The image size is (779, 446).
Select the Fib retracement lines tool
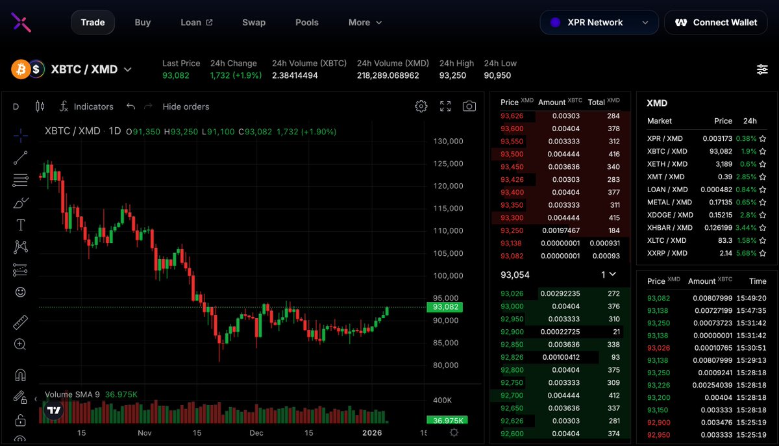(20, 180)
